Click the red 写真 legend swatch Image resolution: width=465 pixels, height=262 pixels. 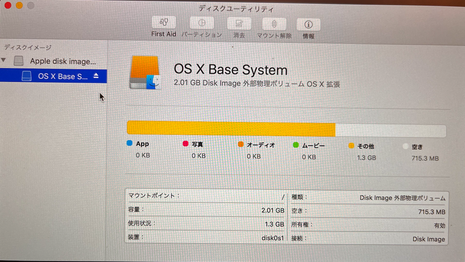[185, 144]
